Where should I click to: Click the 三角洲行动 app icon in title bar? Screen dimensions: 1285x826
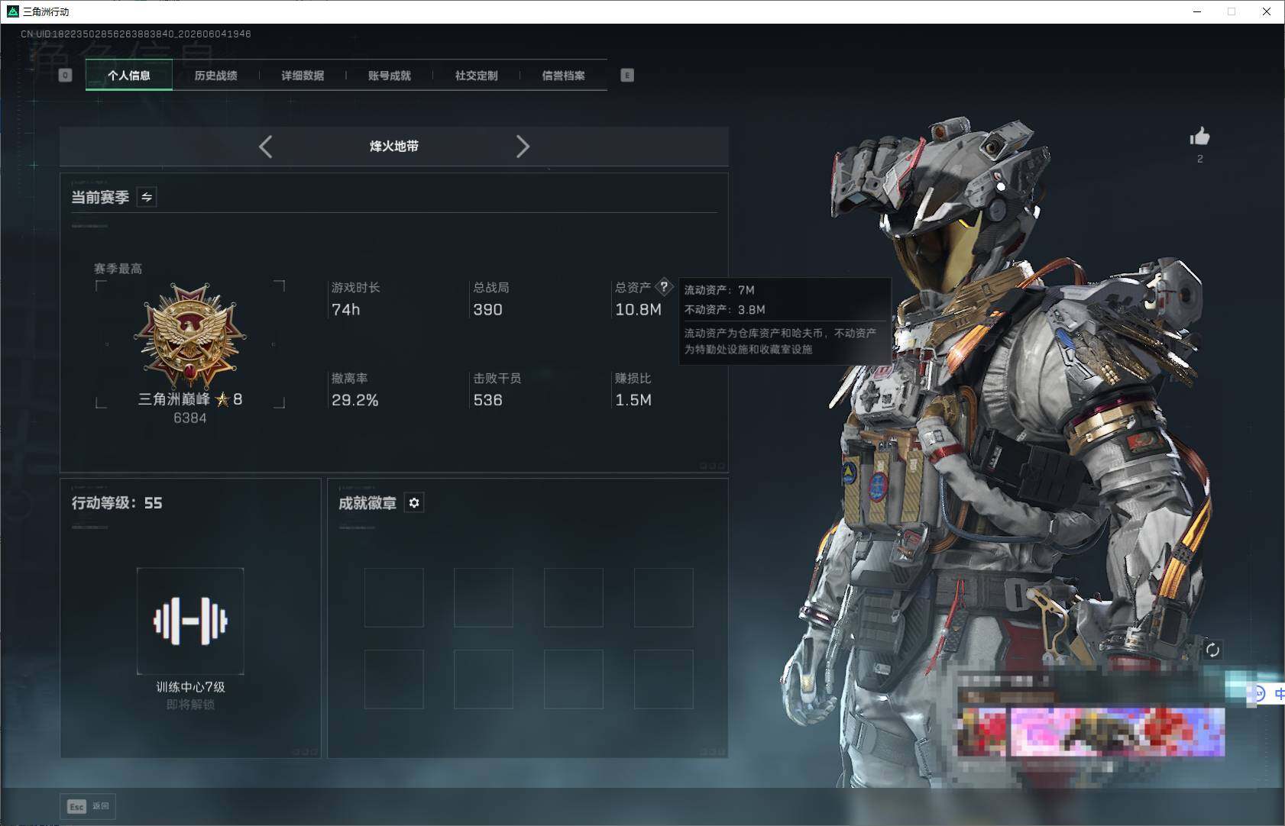[12, 11]
